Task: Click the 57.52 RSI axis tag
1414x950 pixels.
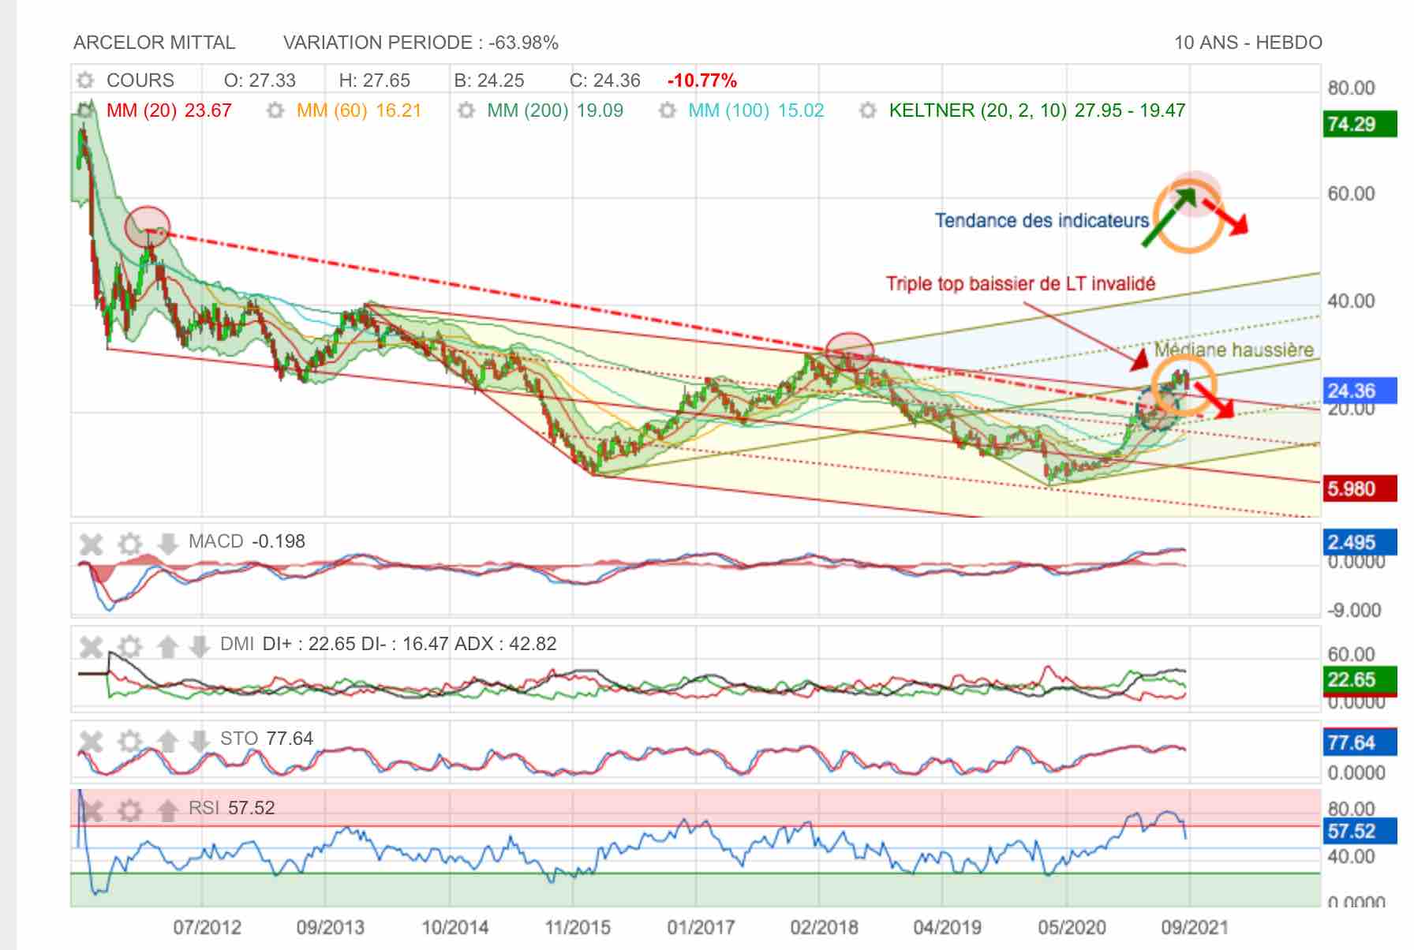Action: coord(1359,831)
